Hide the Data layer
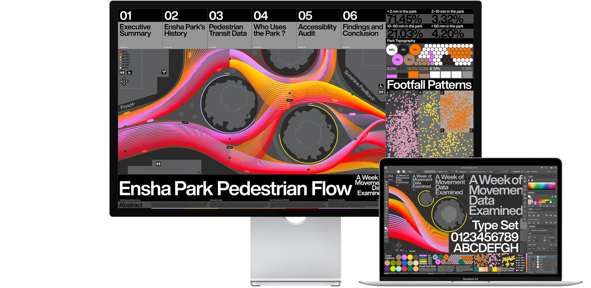This screenshot has height=288, width=591. [x=529, y=267]
